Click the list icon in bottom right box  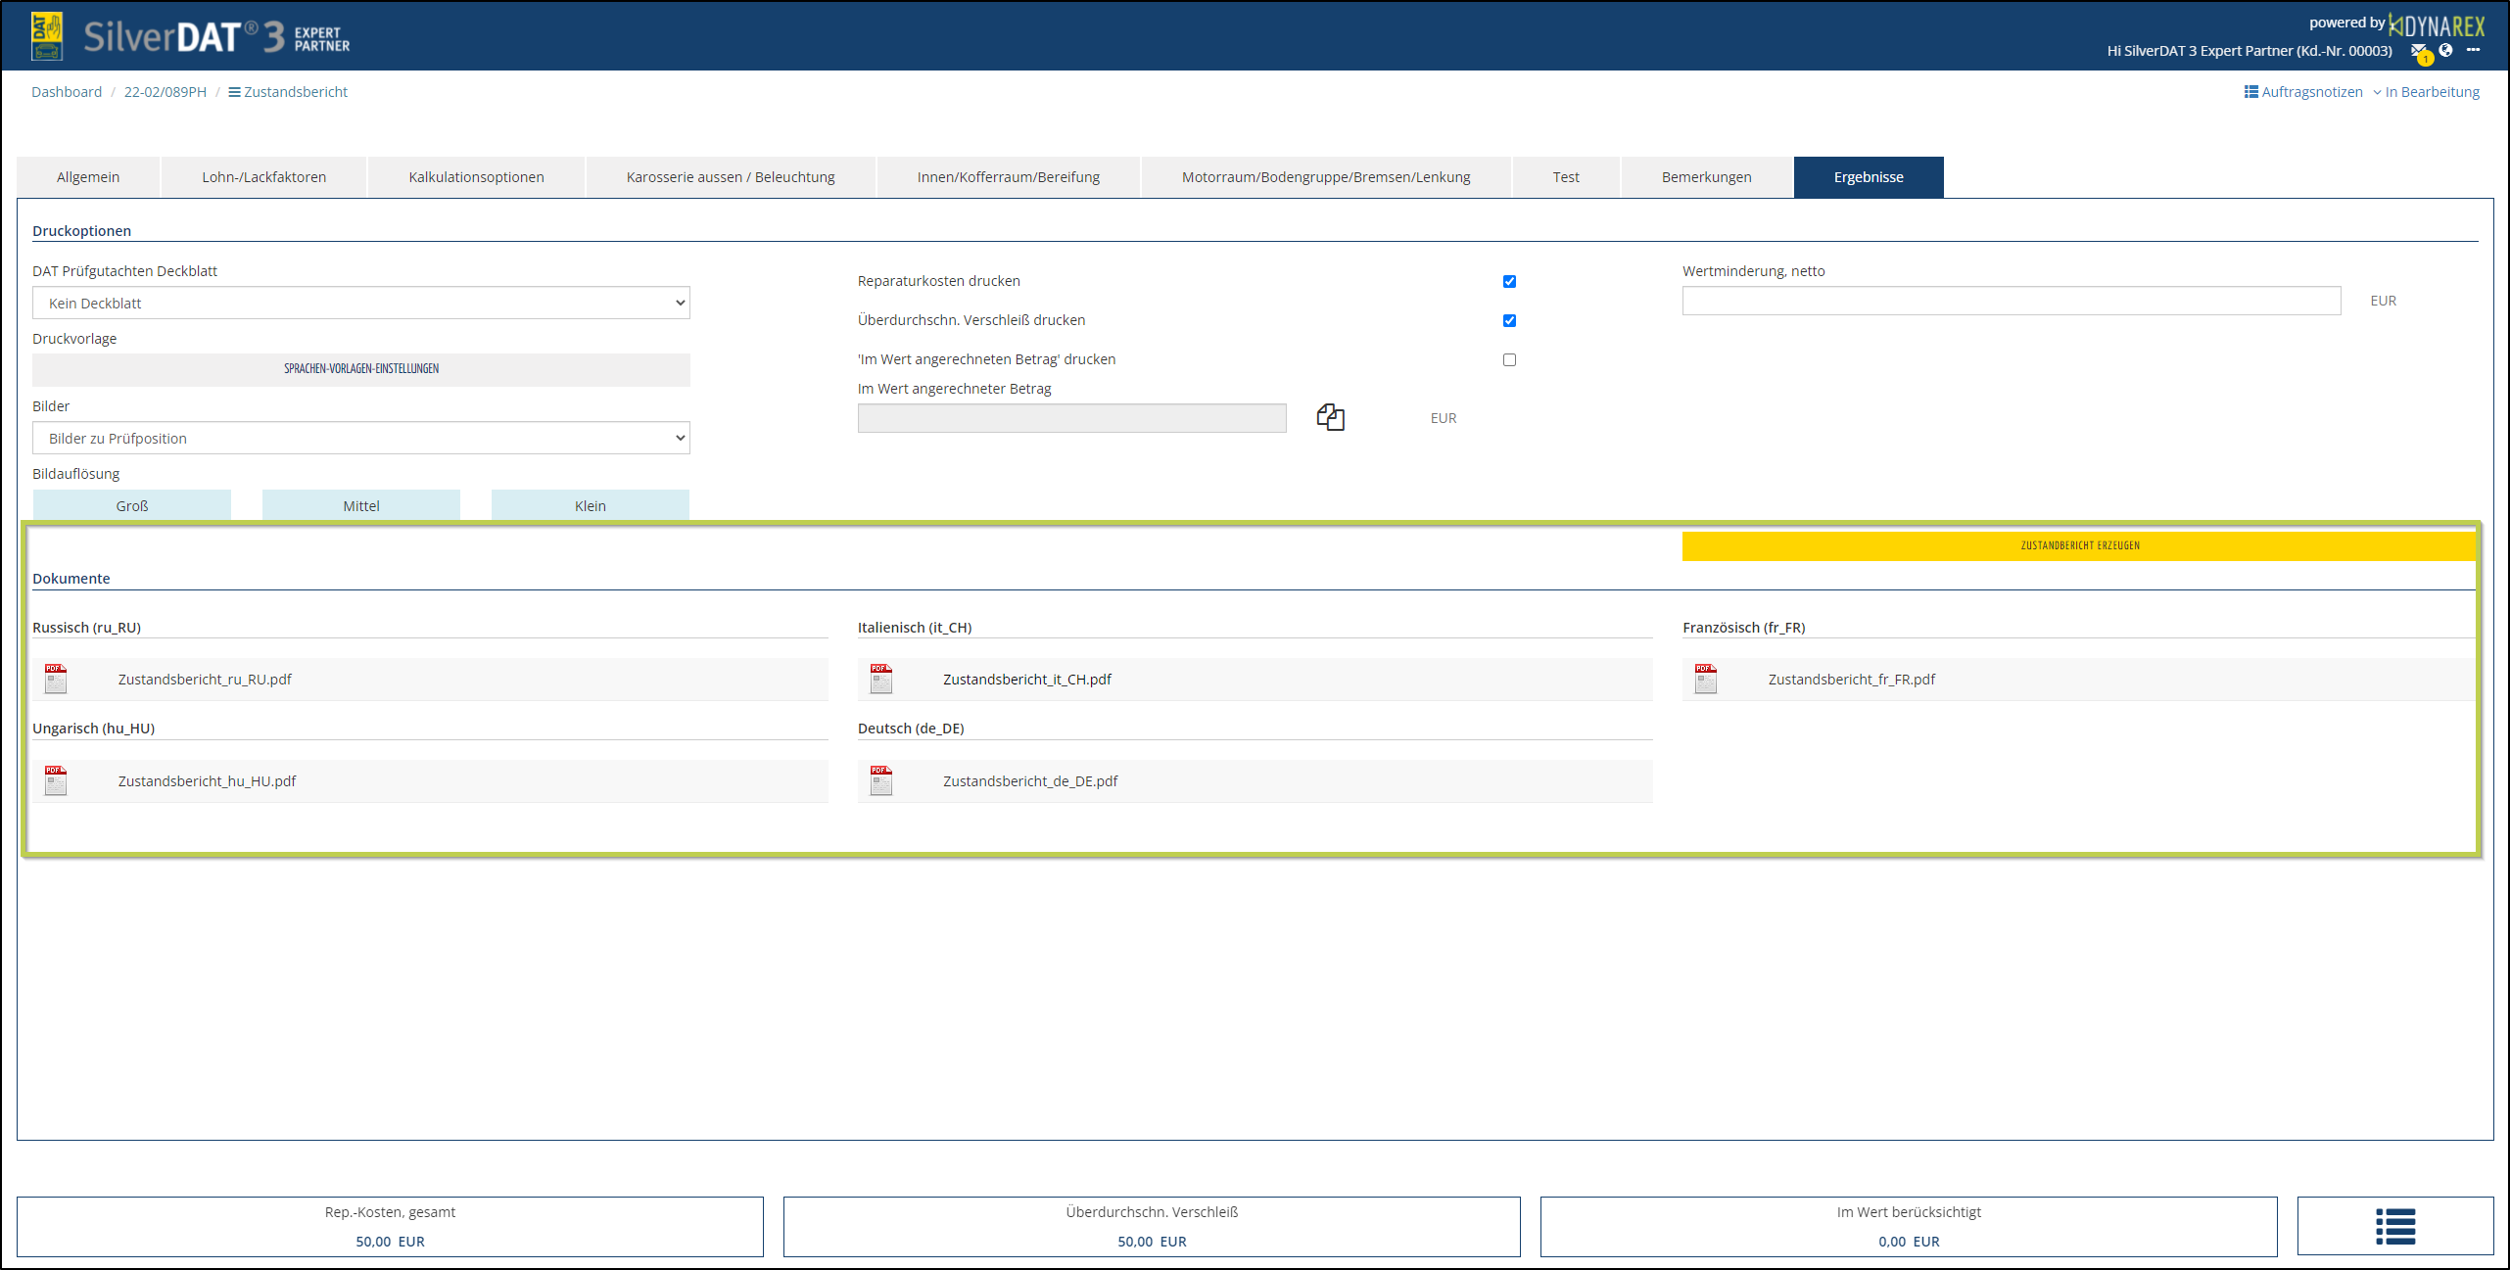coord(2394,1226)
